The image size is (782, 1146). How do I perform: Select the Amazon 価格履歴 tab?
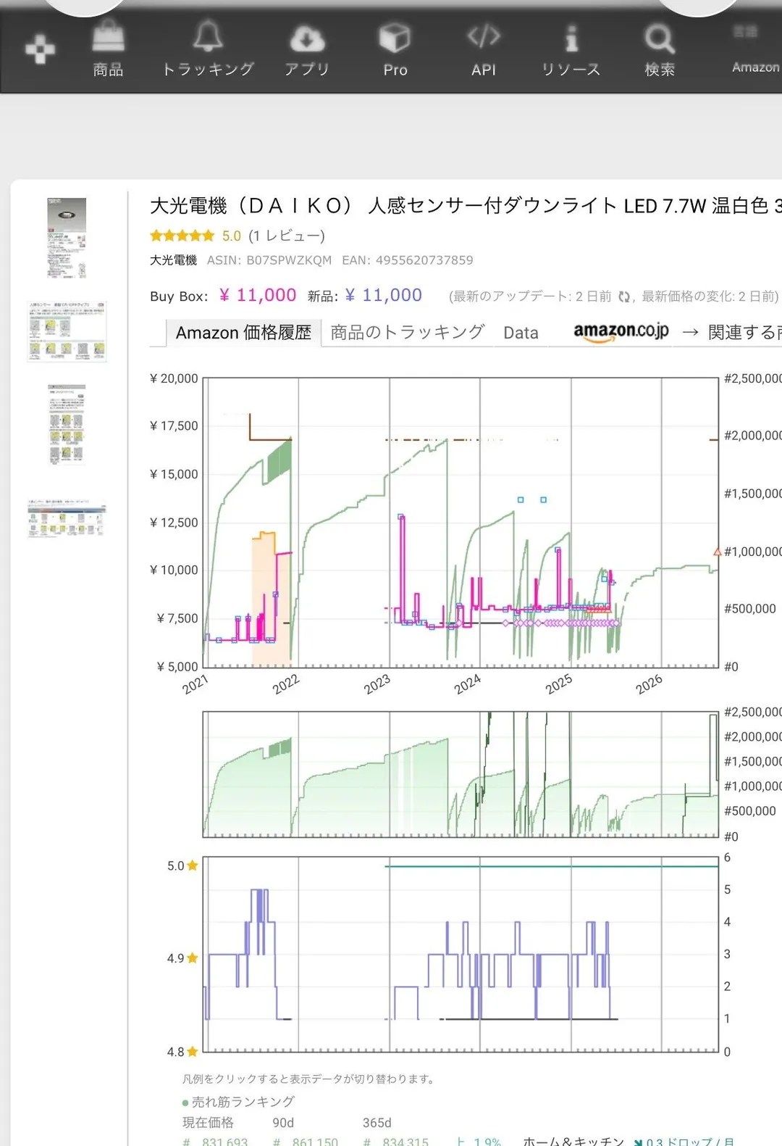click(243, 333)
